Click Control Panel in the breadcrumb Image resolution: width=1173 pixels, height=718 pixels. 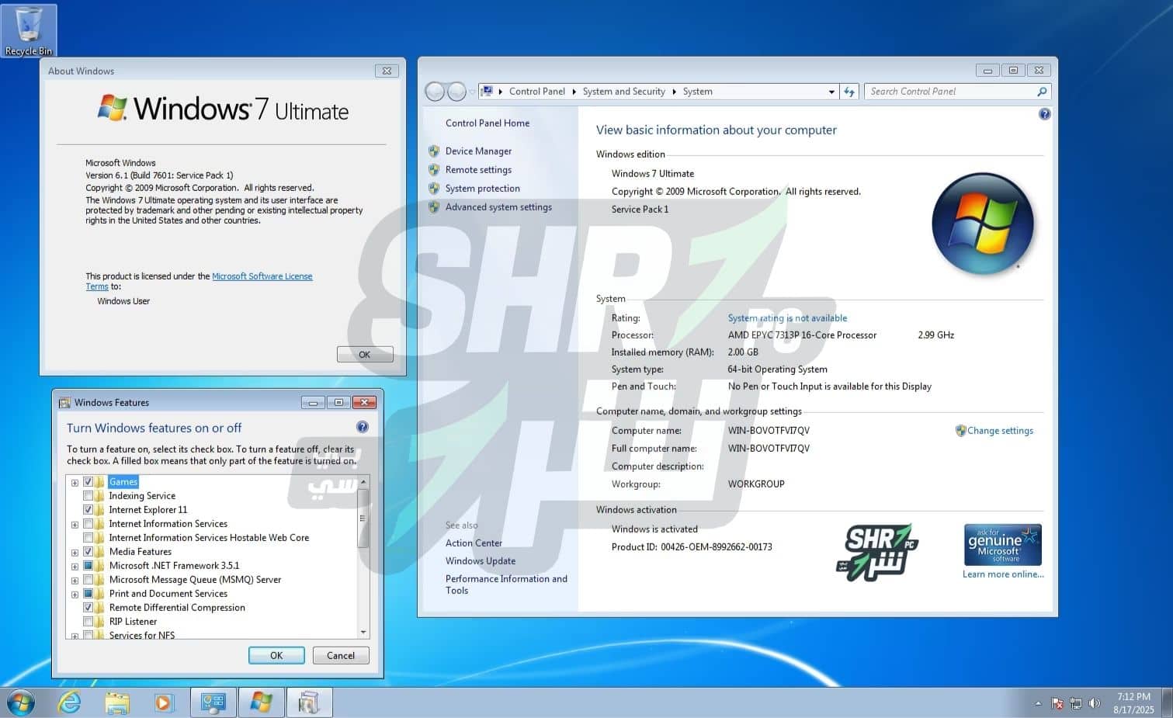pos(537,92)
